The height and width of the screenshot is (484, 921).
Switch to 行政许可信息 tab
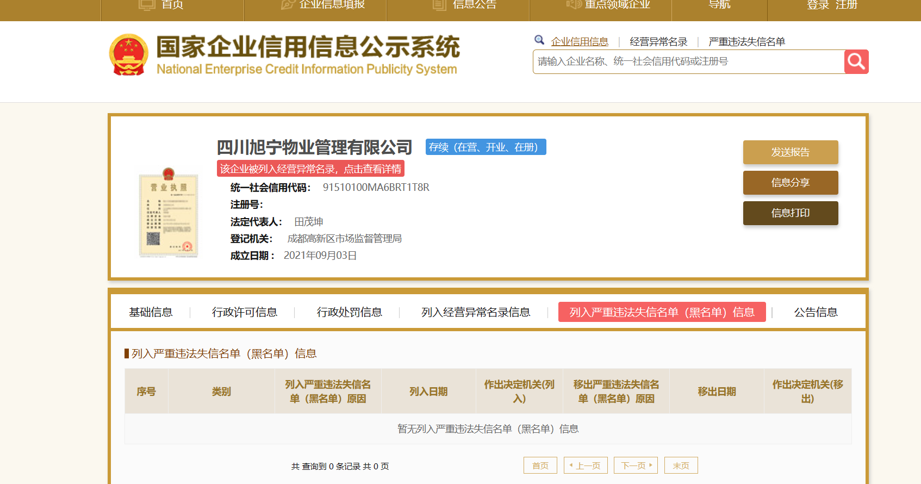point(245,312)
